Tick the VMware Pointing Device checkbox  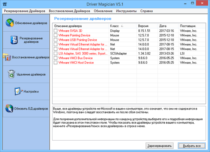(x=56, y=35)
